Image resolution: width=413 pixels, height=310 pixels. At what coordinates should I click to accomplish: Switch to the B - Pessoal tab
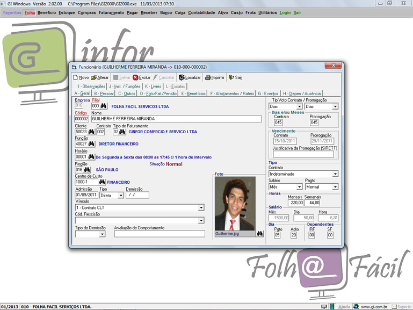click(x=104, y=93)
